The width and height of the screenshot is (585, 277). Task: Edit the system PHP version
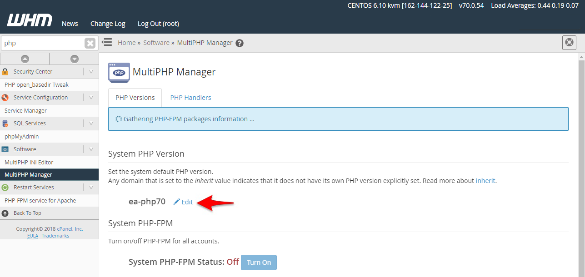click(183, 202)
